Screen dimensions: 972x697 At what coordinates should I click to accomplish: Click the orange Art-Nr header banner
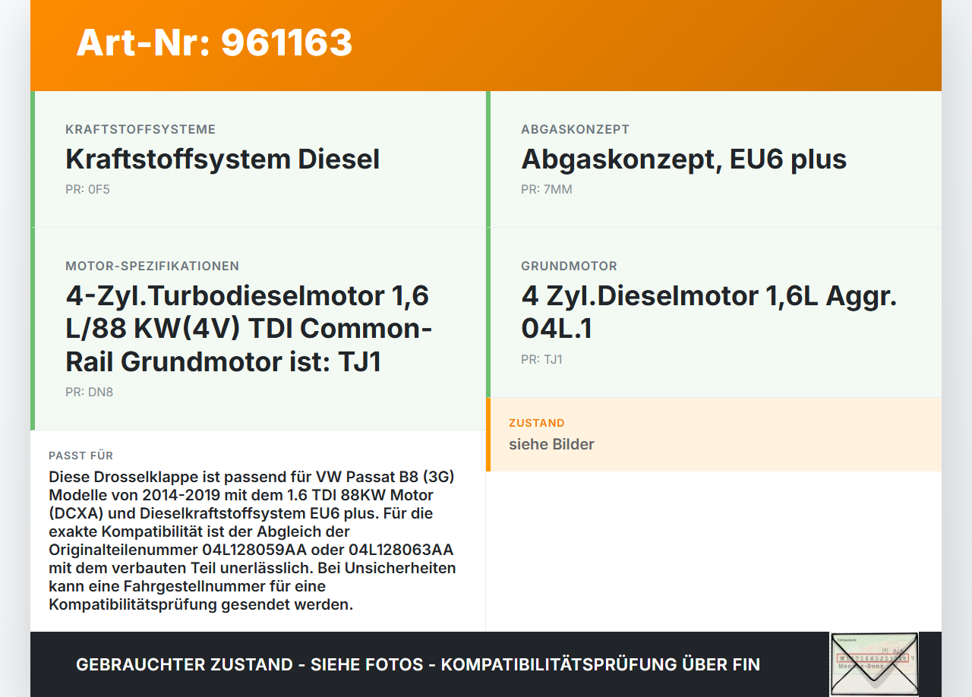pyautogui.click(x=486, y=46)
